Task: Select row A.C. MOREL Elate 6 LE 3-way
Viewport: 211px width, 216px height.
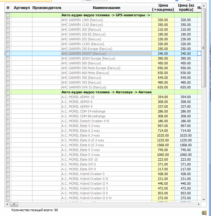Action: click(x=103, y=145)
